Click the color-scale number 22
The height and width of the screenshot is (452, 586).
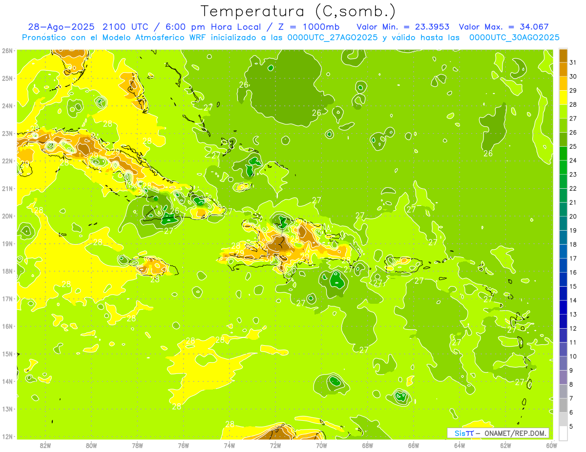pyautogui.click(x=573, y=188)
